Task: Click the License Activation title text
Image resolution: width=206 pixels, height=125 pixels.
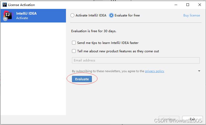Action: 21,5
